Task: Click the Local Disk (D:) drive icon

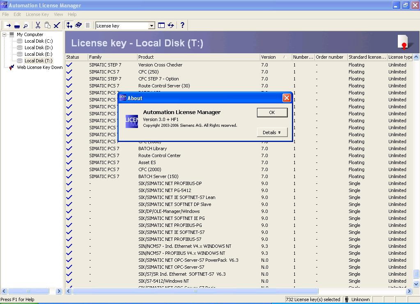Action: coord(20,48)
